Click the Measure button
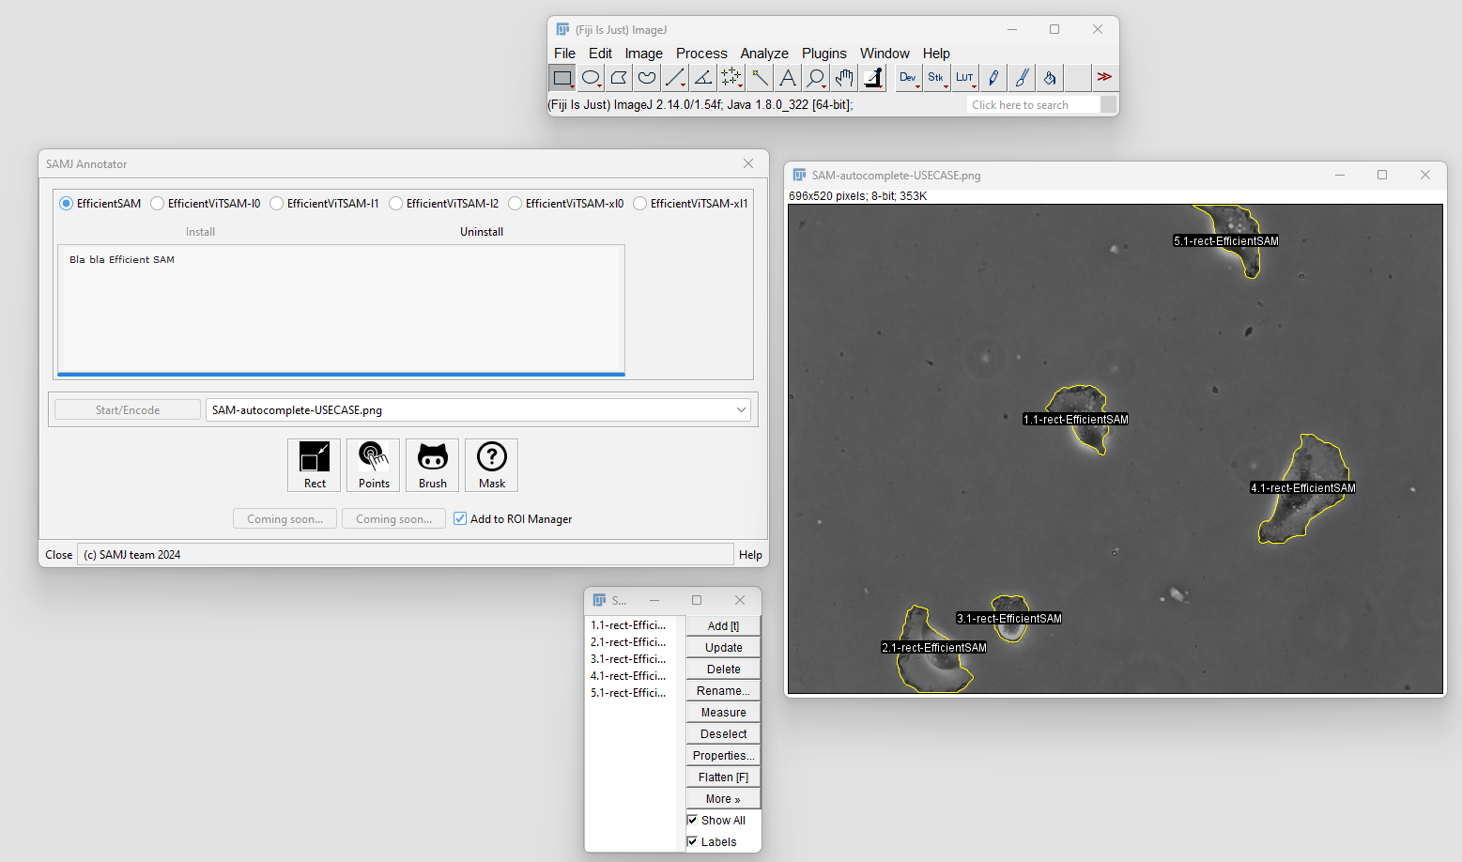This screenshot has width=1462, height=862. pyautogui.click(x=723, y=712)
